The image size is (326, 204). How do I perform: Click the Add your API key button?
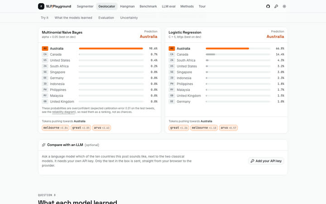point(266,161)
